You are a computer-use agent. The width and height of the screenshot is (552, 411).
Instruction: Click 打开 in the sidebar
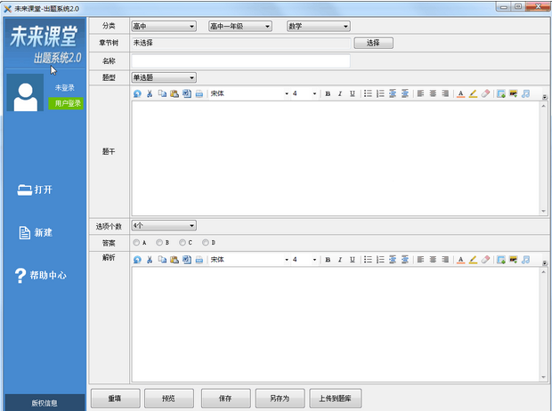pos(36,189)
